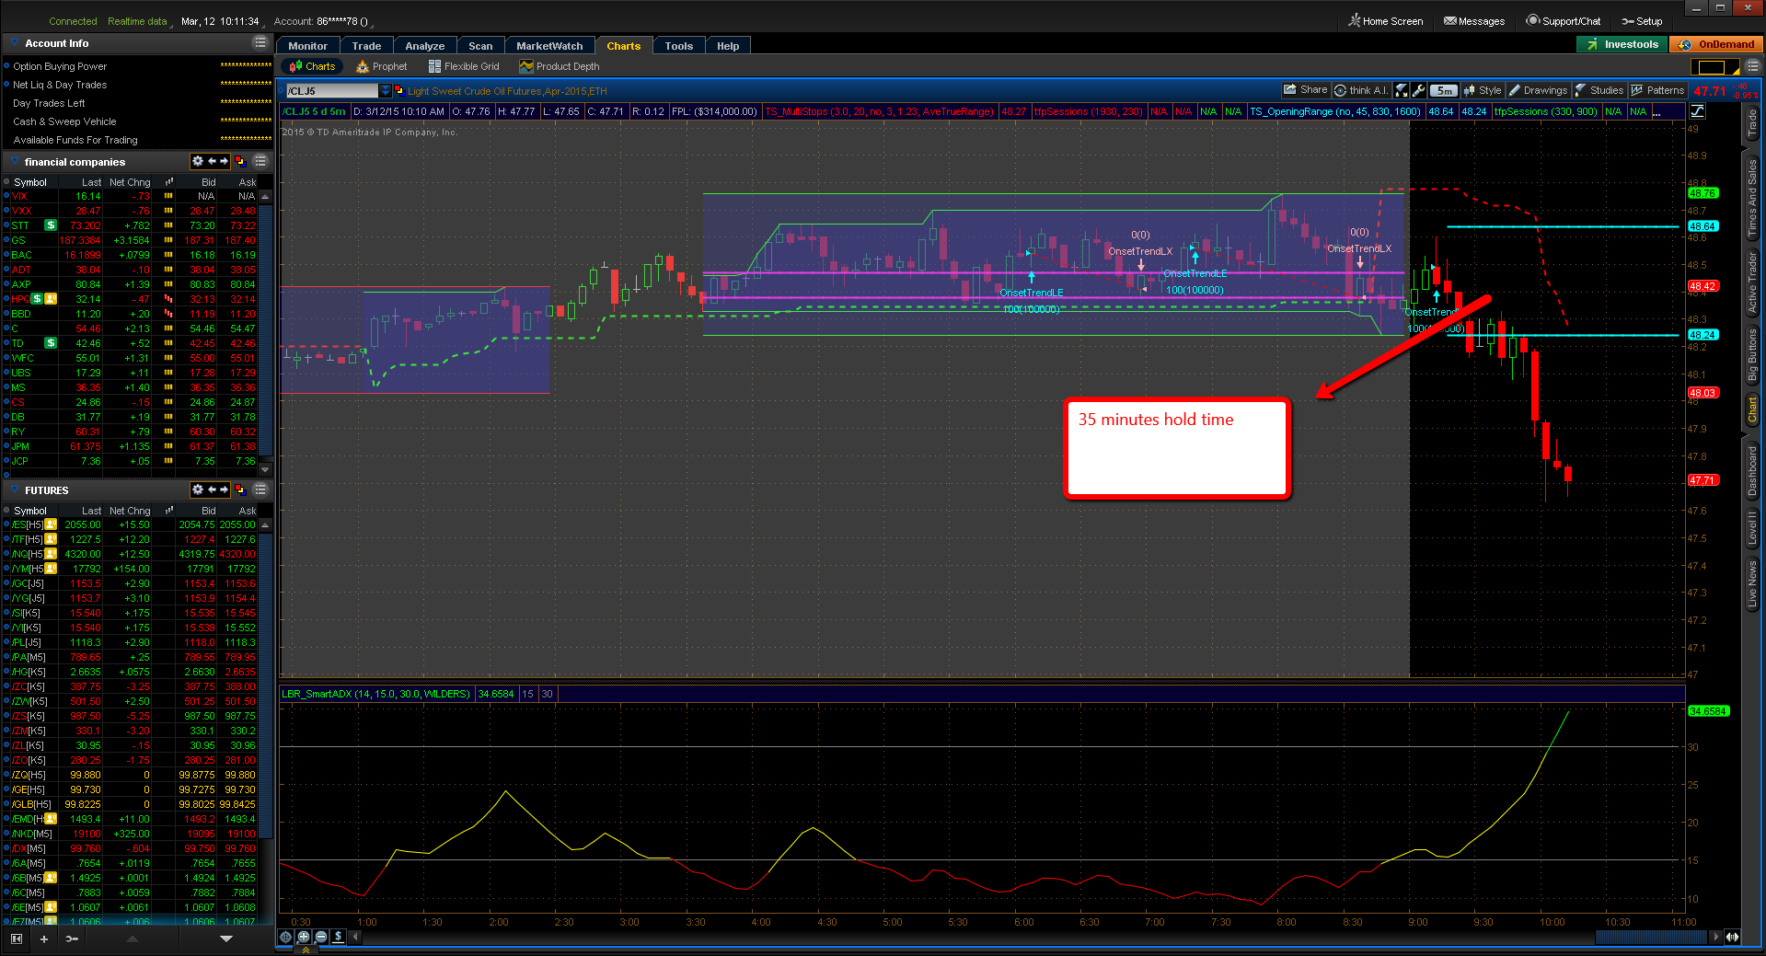Open color link selector for FUTURES watchlist

pyautogui.click(x=240, y=490)
